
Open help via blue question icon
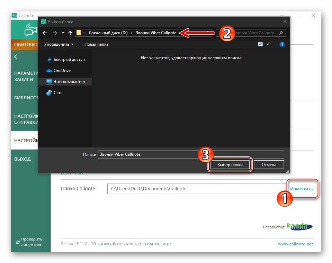click(282, 44)
